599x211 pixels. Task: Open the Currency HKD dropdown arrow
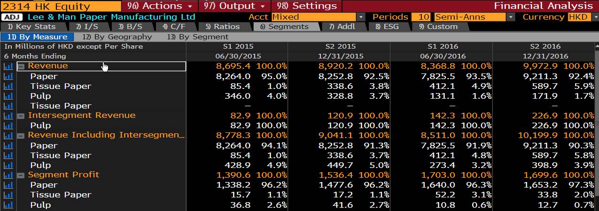pos(595,17)
